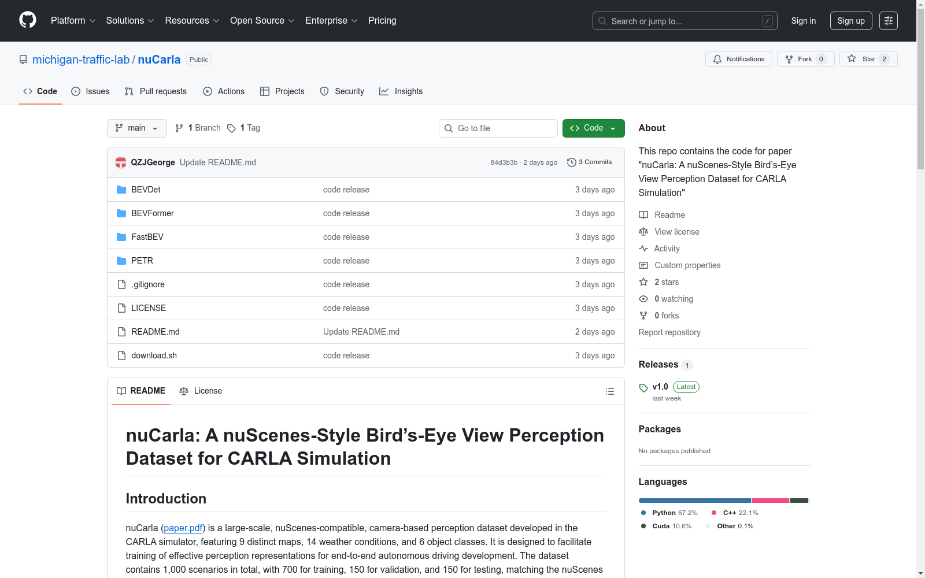Open commit 84d3b3b details
The height and width of the screenshot is (578, 925).
pyautogui.click(x=504, y=162)
